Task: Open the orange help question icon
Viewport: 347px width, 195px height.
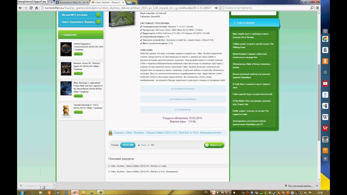Action: pos(325,150)
